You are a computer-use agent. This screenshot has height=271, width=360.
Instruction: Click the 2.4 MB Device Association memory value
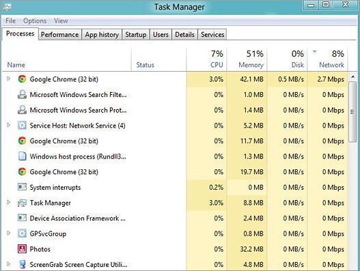pos(253,218)
